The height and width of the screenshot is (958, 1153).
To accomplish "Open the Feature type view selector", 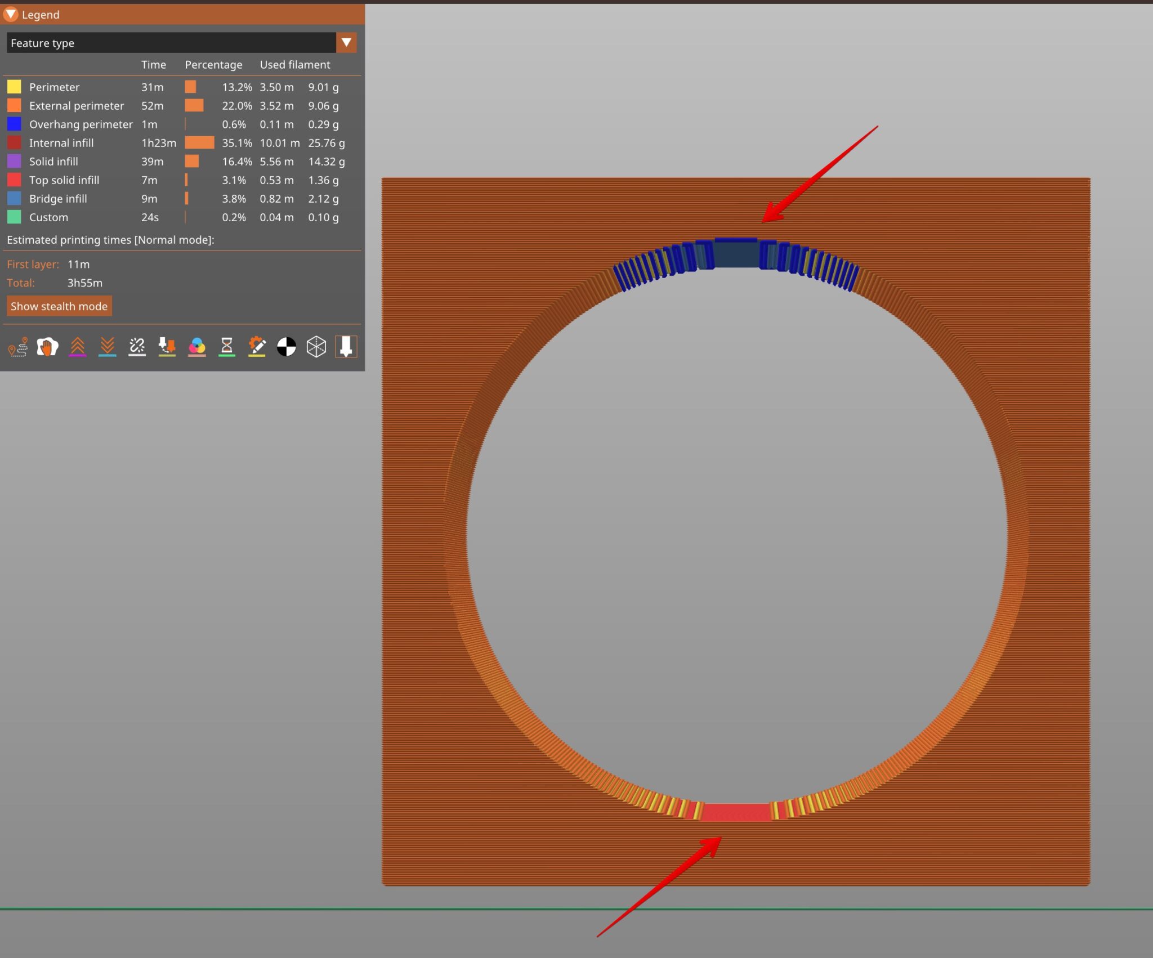I will pyautogui.click(x=181, y=43).
